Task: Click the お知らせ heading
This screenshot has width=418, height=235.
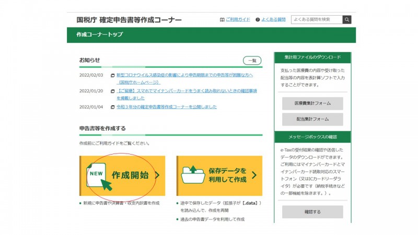Action: pos(89,60)
